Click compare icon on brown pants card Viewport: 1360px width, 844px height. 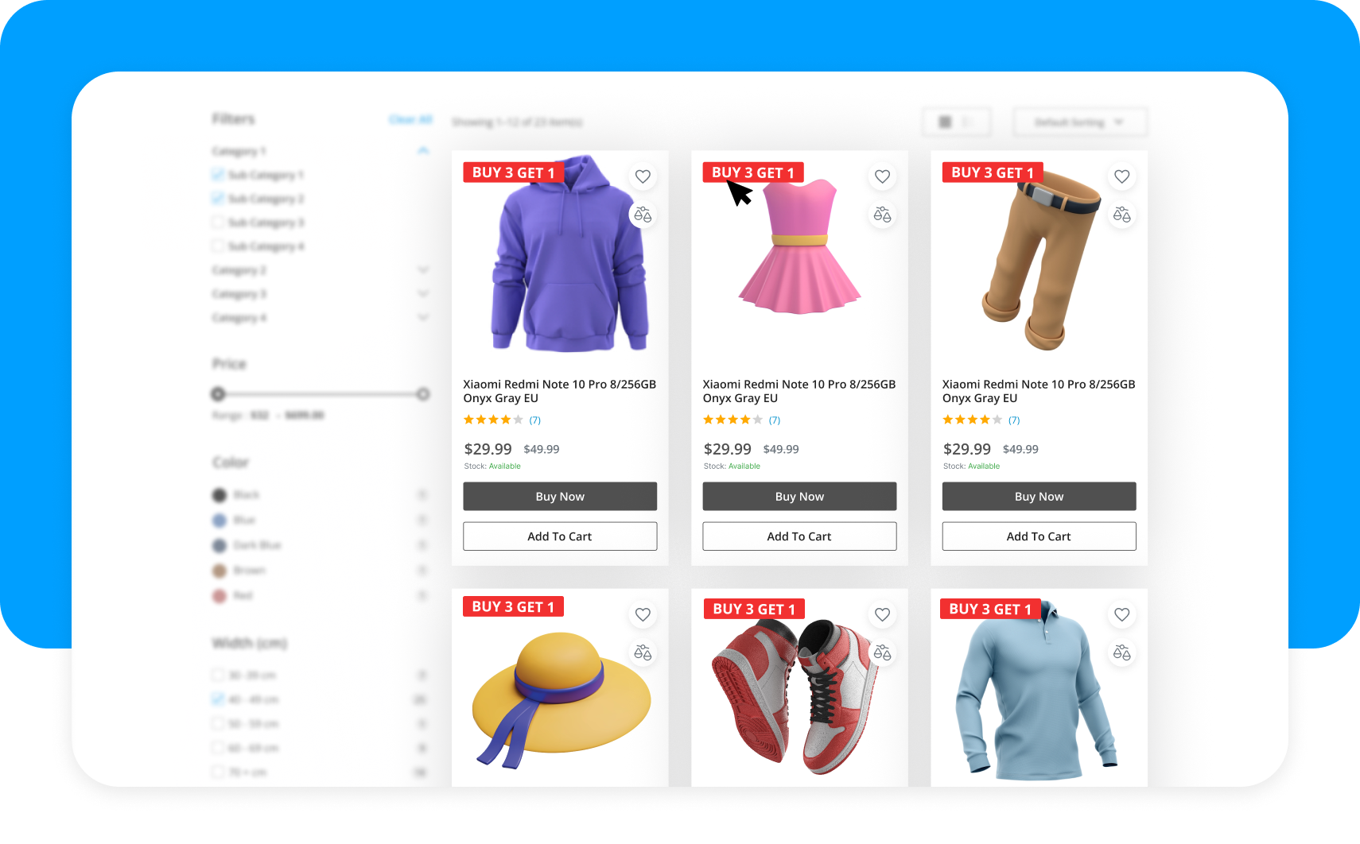tap(1121, 215)
